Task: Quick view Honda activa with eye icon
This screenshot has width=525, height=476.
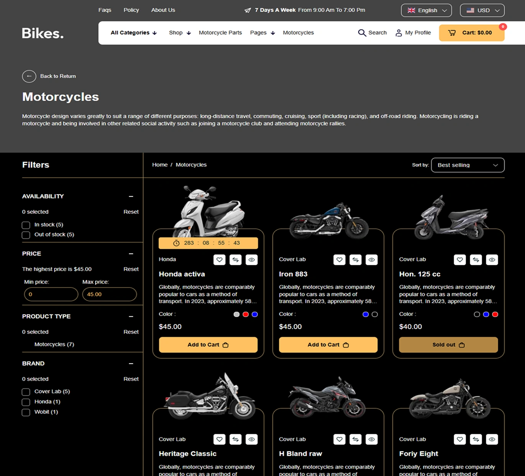Action: tap(251, 260)
